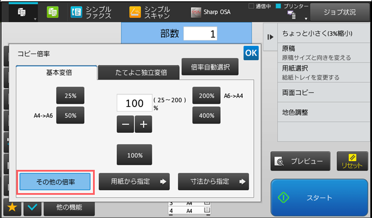Switch to the たてよこ独立変倍 tab
Viewport: 372px width, 218px height.
point(139,72)
